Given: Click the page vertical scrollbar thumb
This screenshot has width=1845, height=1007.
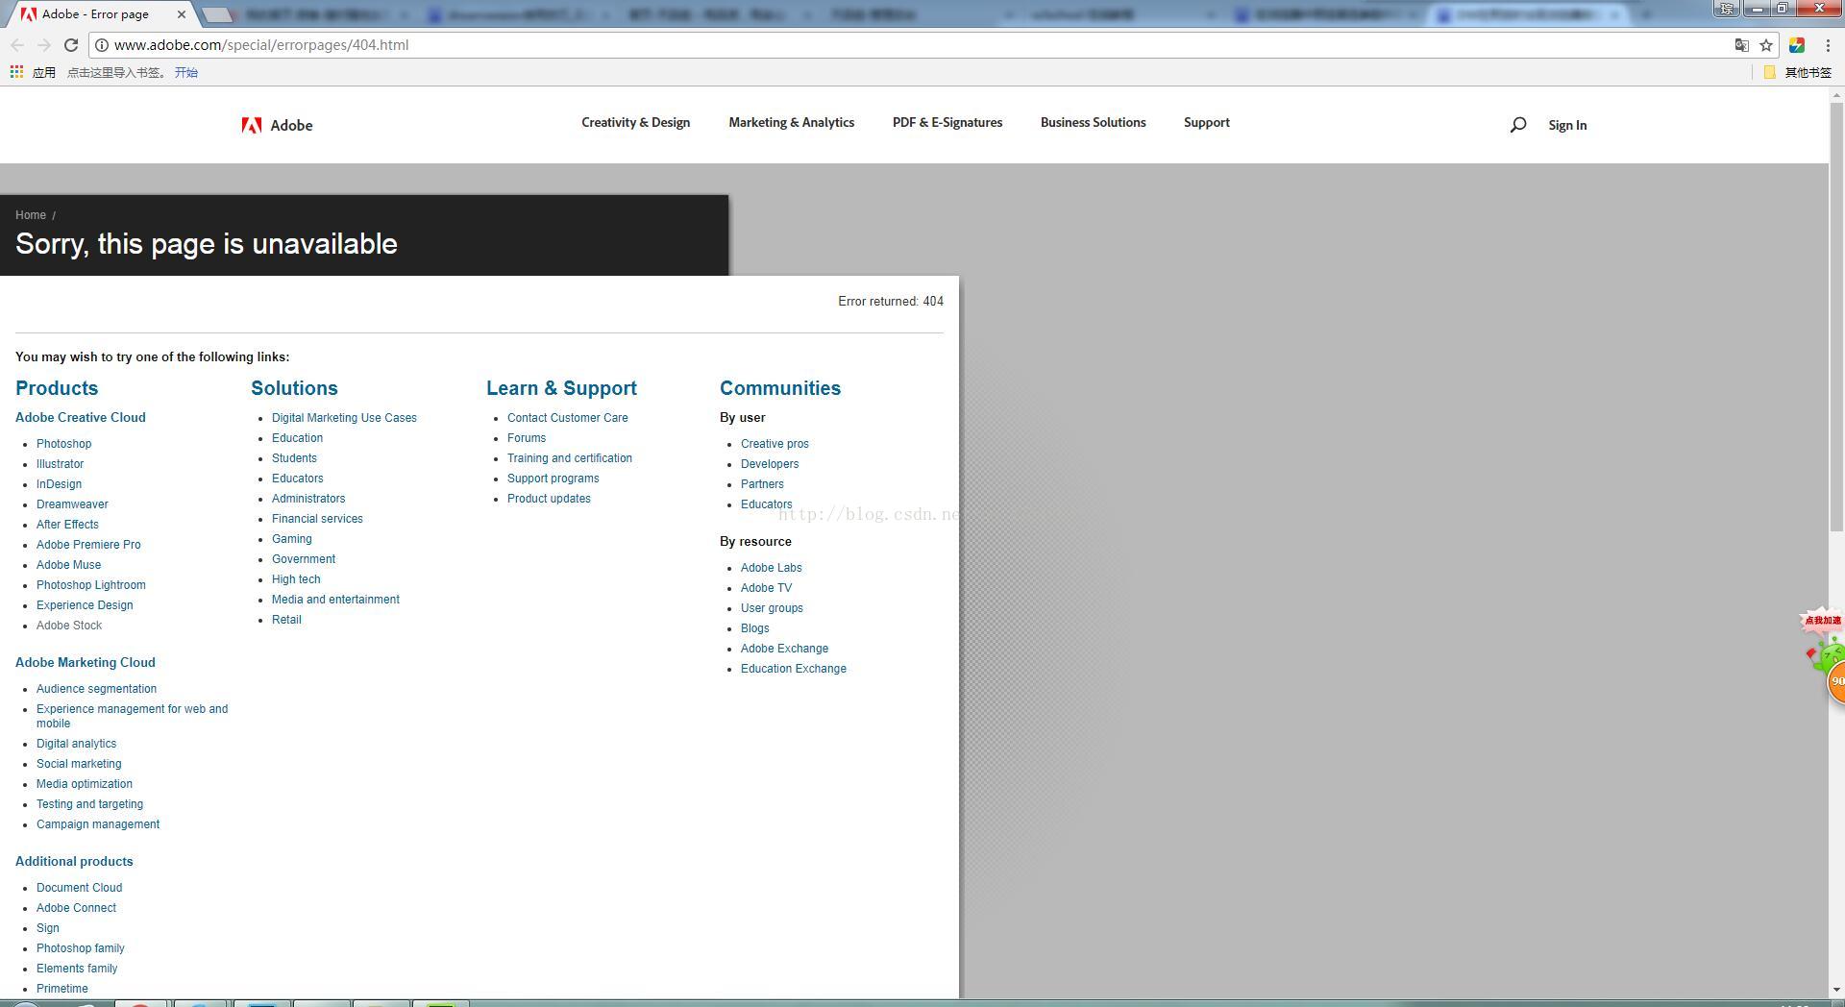Looking at the screenshot, I should coord(1836,317).
